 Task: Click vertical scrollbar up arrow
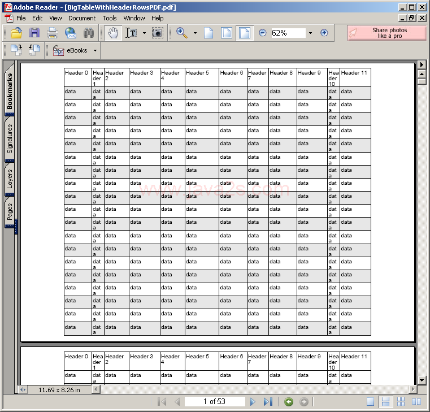click(x=422, y=74)
